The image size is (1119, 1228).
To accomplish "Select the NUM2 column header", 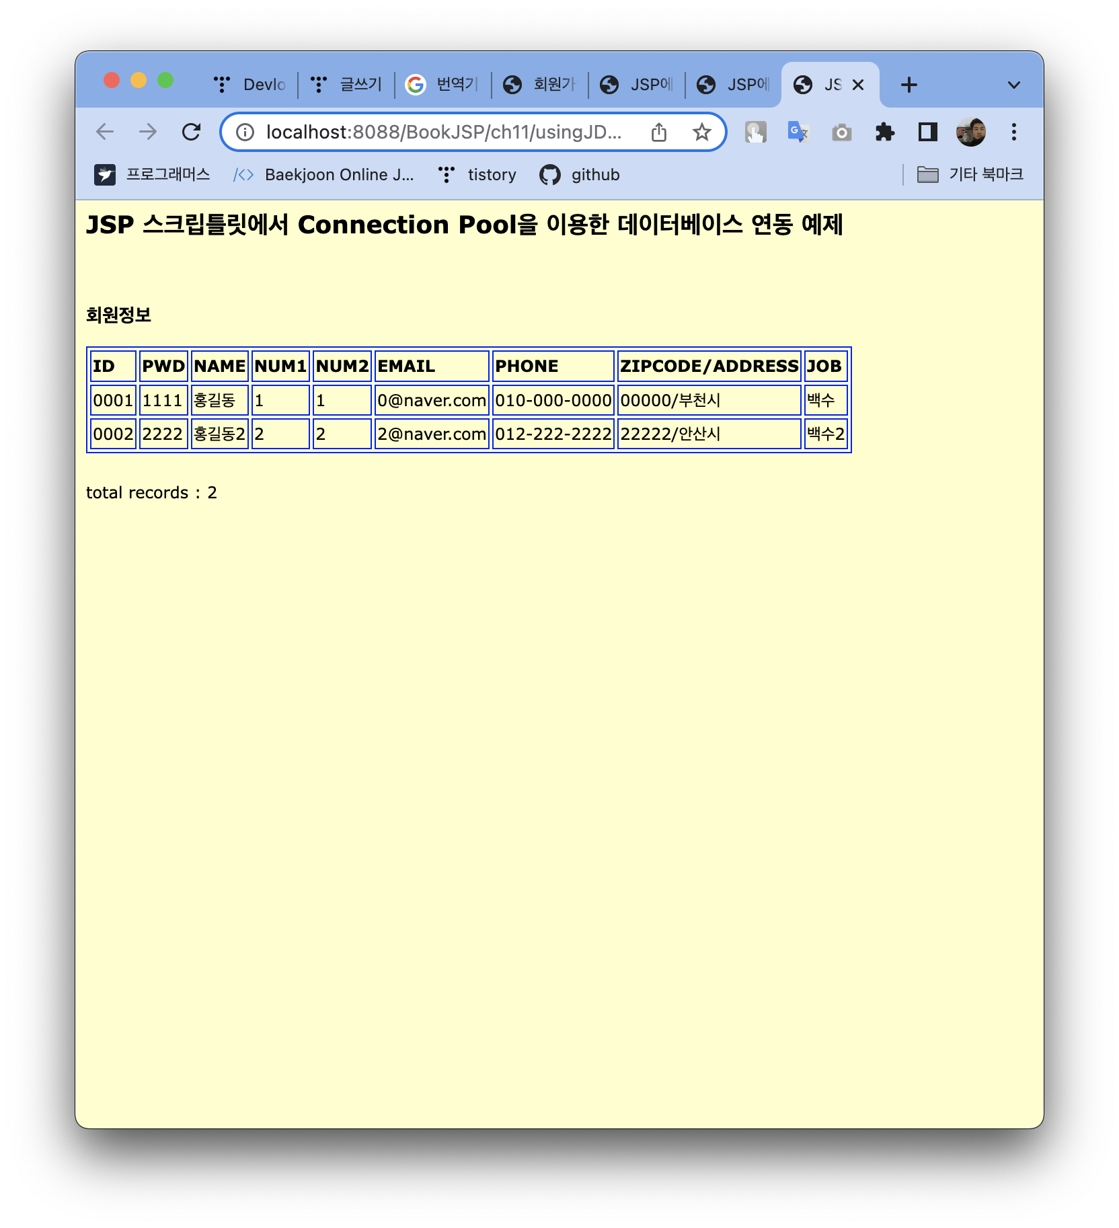I will [342, 366].
